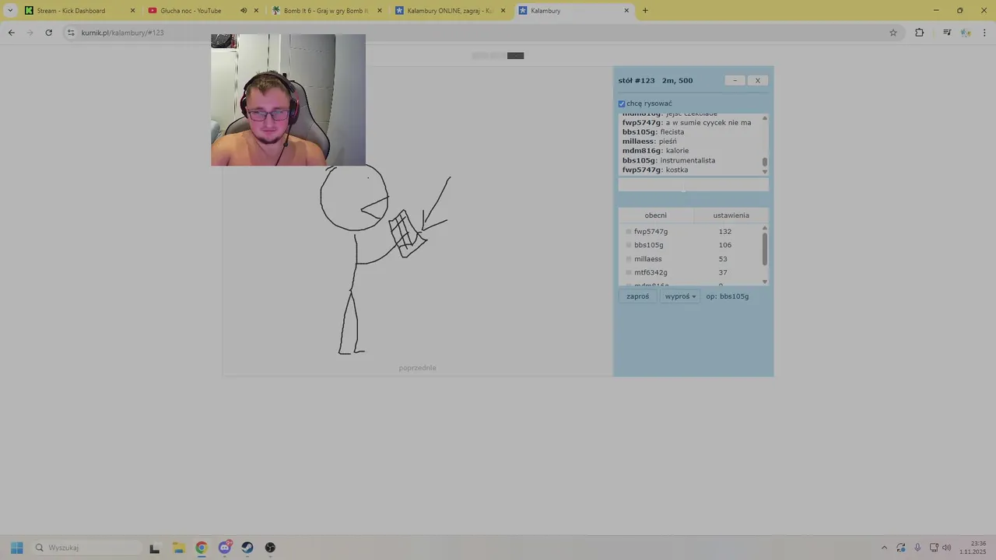Open the tab search dropdown arrow
This screenshot has width=996, height=560.
(x=10, y=11)
